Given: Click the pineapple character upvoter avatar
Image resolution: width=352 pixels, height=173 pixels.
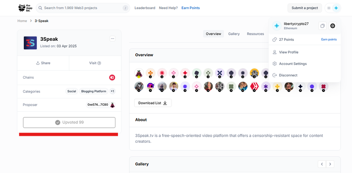Looking at the screenshot, I should pos(139,73).
